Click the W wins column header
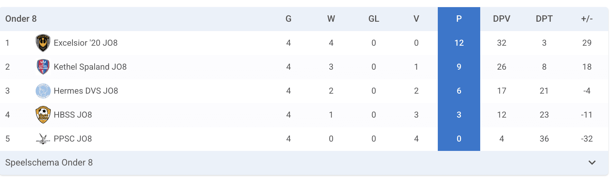Viewport: 612px width, 179px height. tap(331, 19)
